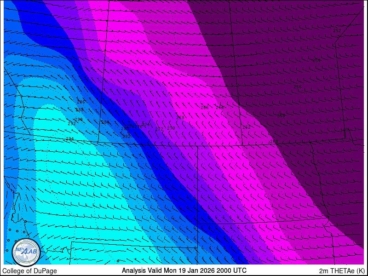The image size is (368, 276).
Task: Select the 266 contour label
Action: click(205, 108)
